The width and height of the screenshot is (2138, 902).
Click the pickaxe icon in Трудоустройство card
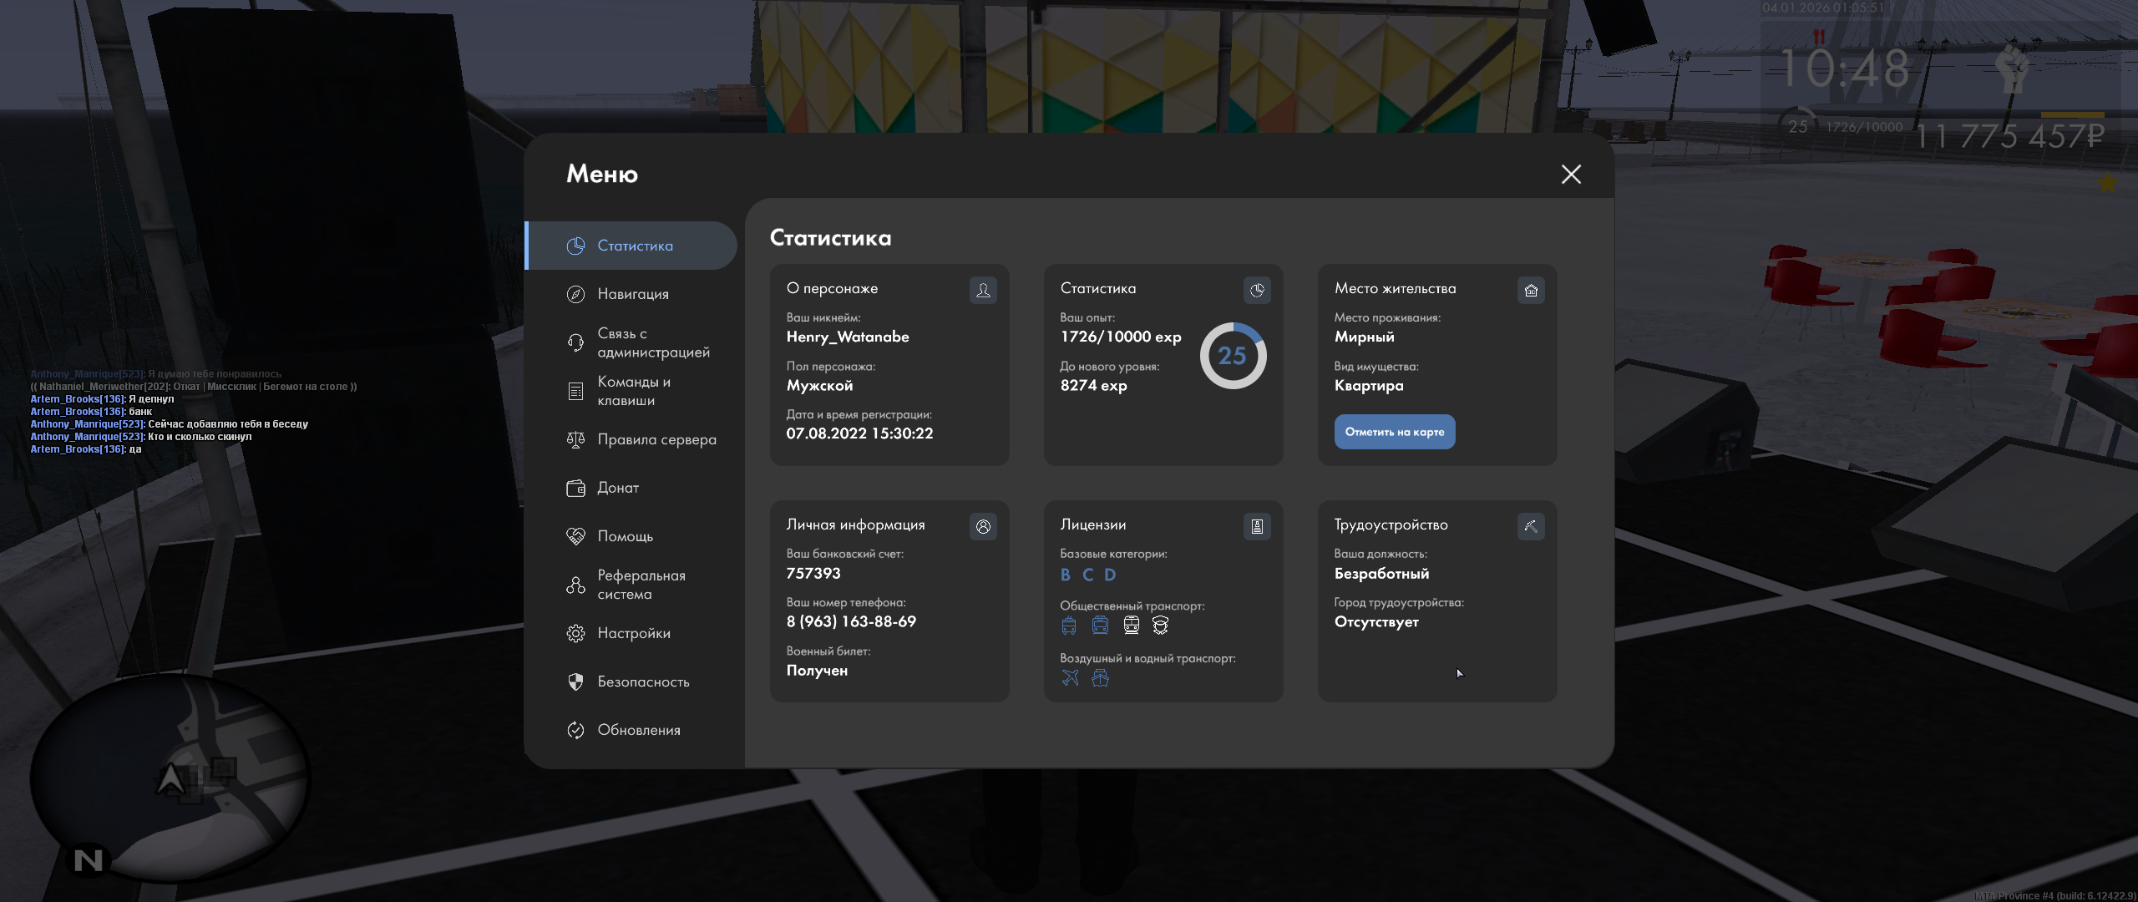[1531, 526]
